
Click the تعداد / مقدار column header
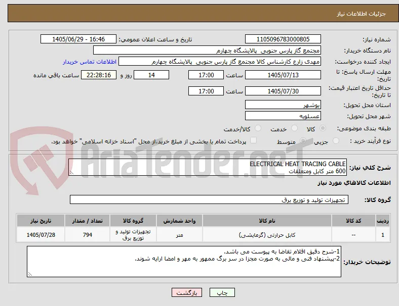tap(87, 221)
